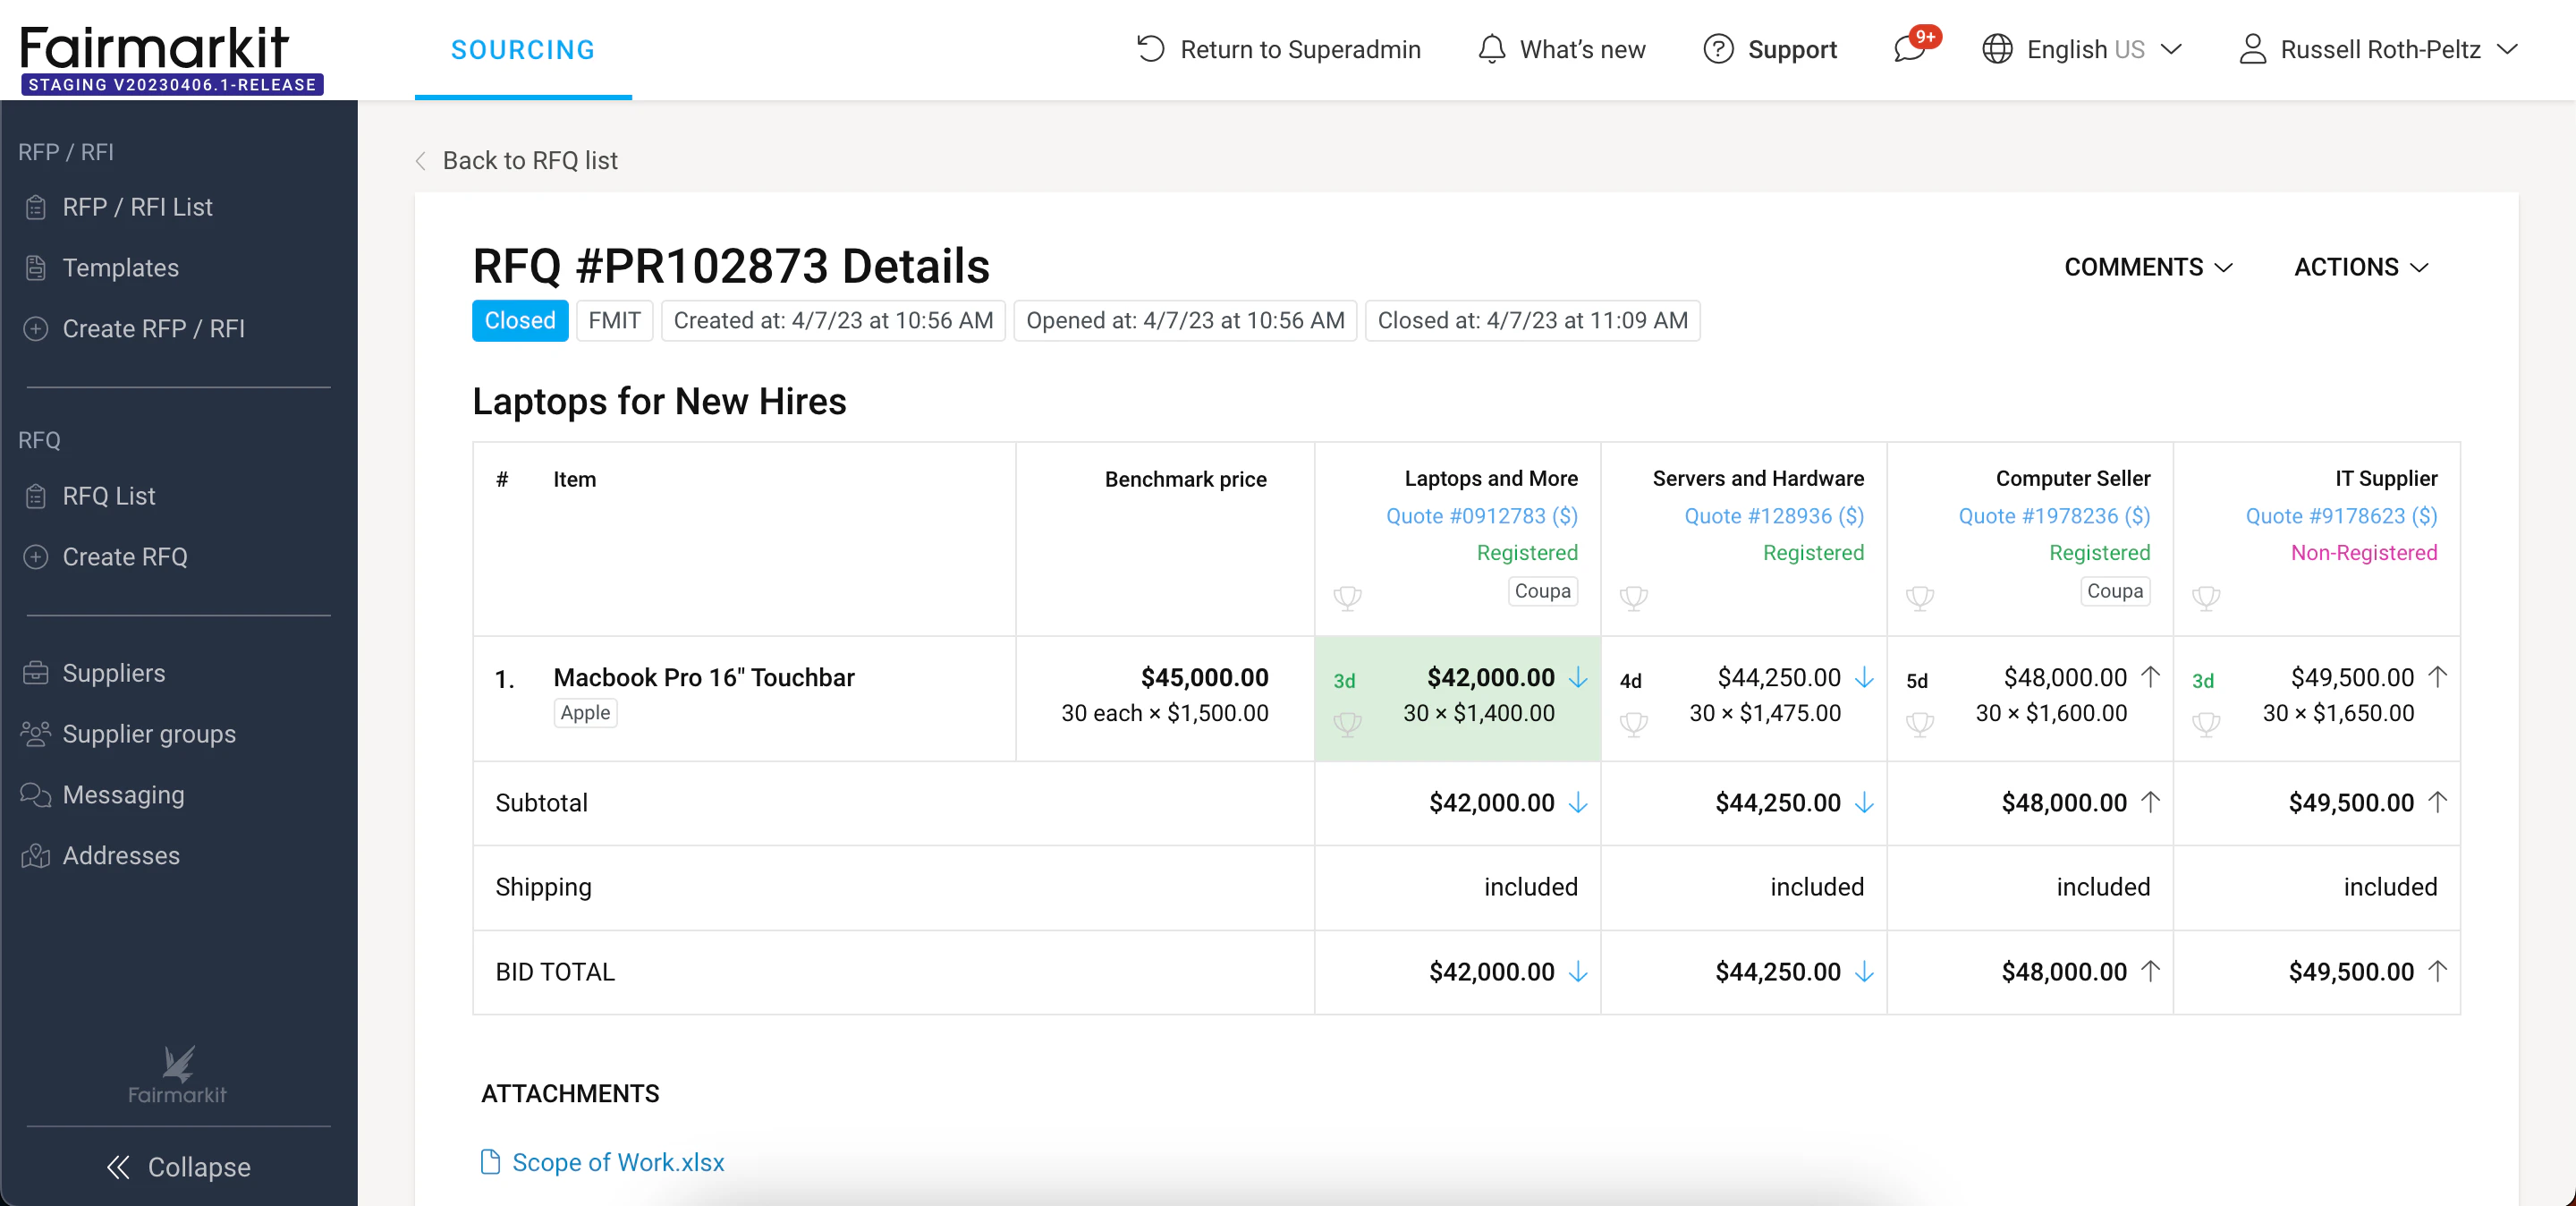Open the What's new notifications bell
Image resolution: width=2576 pixels, height=1206 pixels.
pyautogui.click(x=1492, y=49)
